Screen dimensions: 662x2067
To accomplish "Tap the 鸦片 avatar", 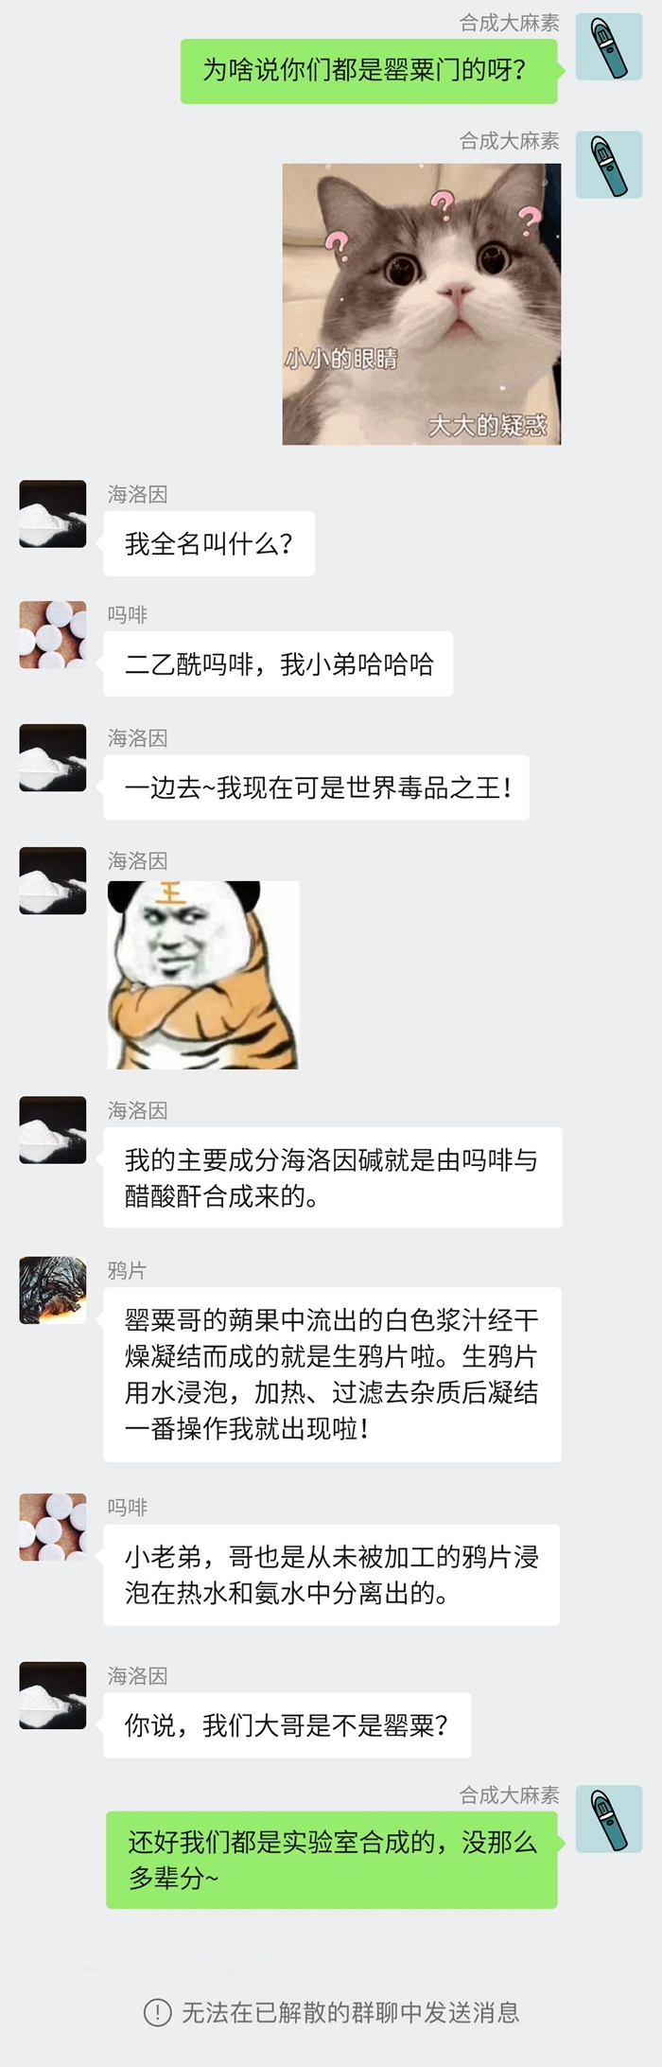I will [53, 1290].
